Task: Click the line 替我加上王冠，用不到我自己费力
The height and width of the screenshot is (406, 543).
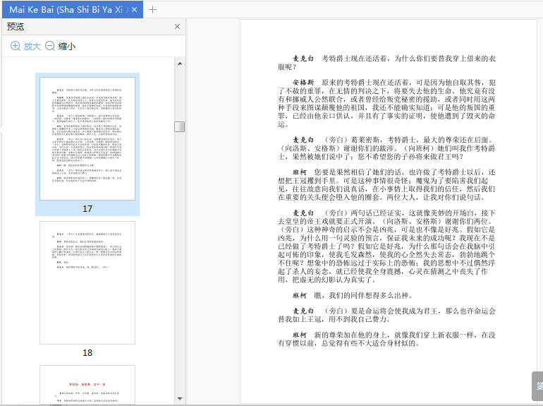Action: pos(334,319)
